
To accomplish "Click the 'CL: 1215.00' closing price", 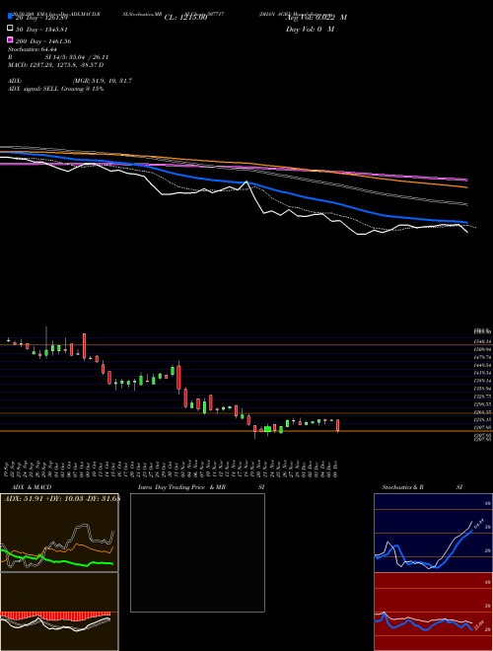I will tap(185, 18).
